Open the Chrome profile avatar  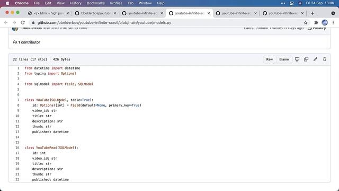pyautogui.click(x=325, y=22)
